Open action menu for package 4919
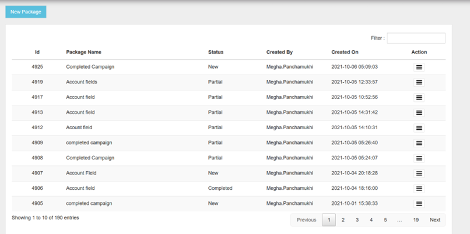The image size is (470, 234). pyautogui.click(x=419, y=83)
